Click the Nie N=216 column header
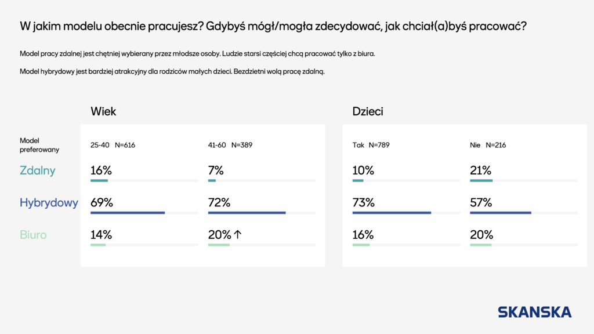Viewport: 594px width, 334px height. click(x=488, y=145)
